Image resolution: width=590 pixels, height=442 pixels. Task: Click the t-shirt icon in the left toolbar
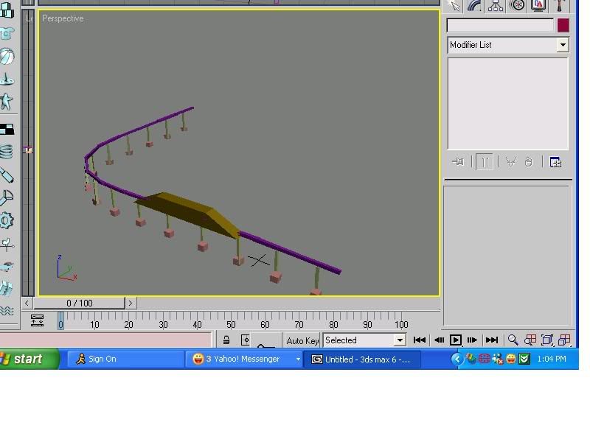click(x=7, y=34)
